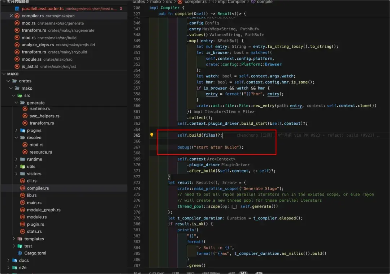Collapse the resolve folder chevron
The height and width of the screenshot is (274, 390).
pos(16,138)
